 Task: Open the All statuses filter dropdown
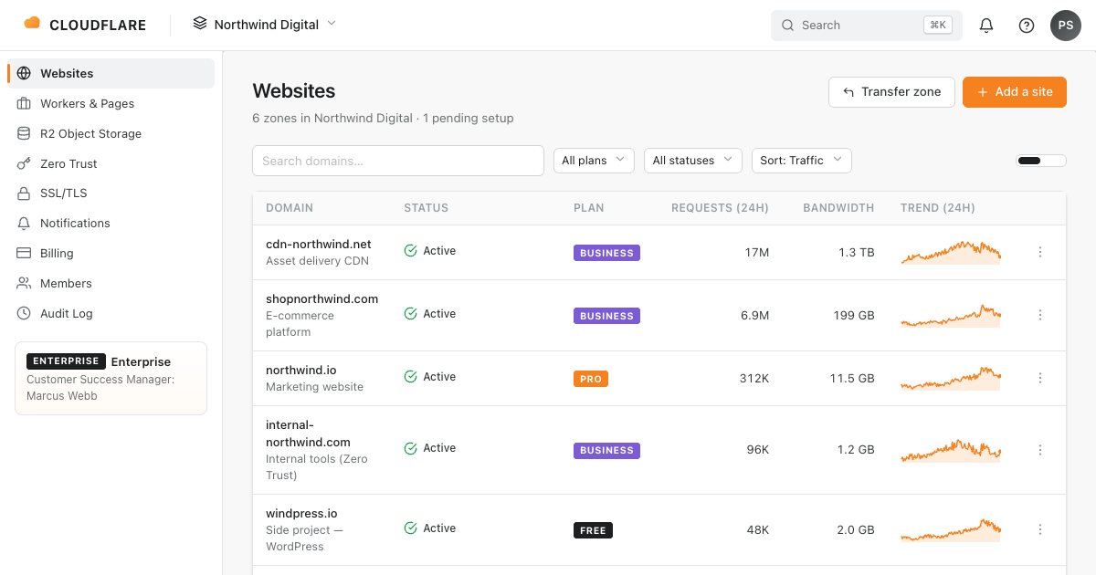(x=693, y=161)
